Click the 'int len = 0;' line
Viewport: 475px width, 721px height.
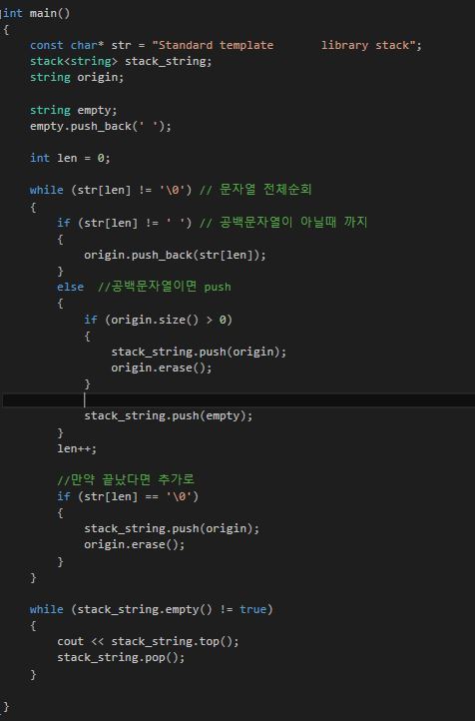coord(70,158)
